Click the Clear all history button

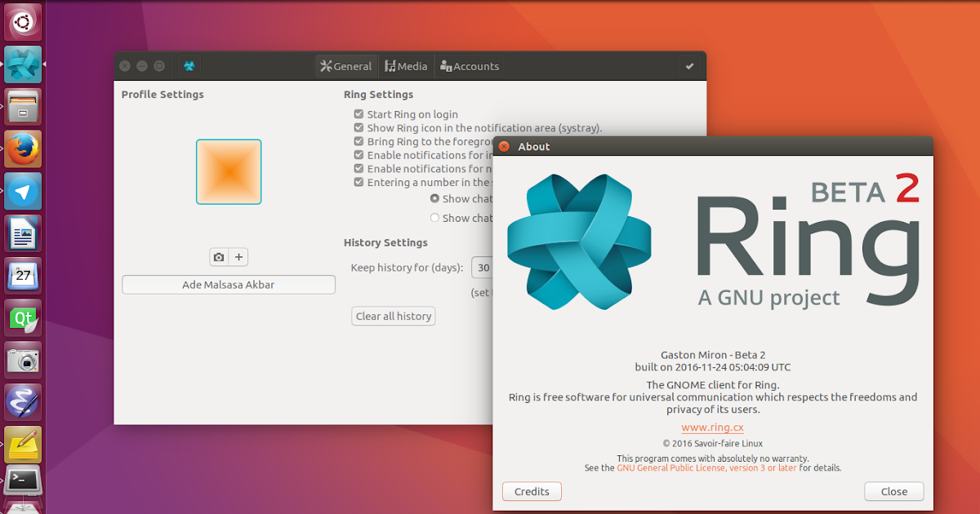(x=393, y=316)
